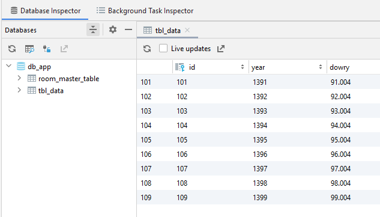This screenshot has width=380, height=217.
Task: Select year cell 1395
Action: [288, 140]
